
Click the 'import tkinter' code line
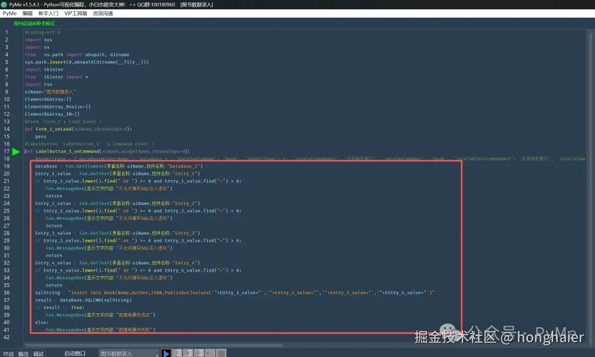coord(44,69)
